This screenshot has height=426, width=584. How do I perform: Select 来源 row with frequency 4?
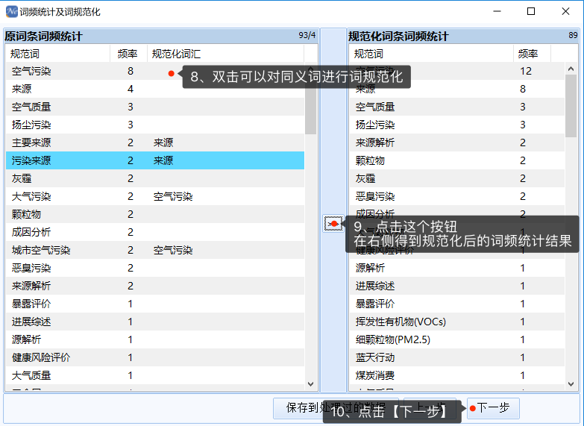(155, 89)
